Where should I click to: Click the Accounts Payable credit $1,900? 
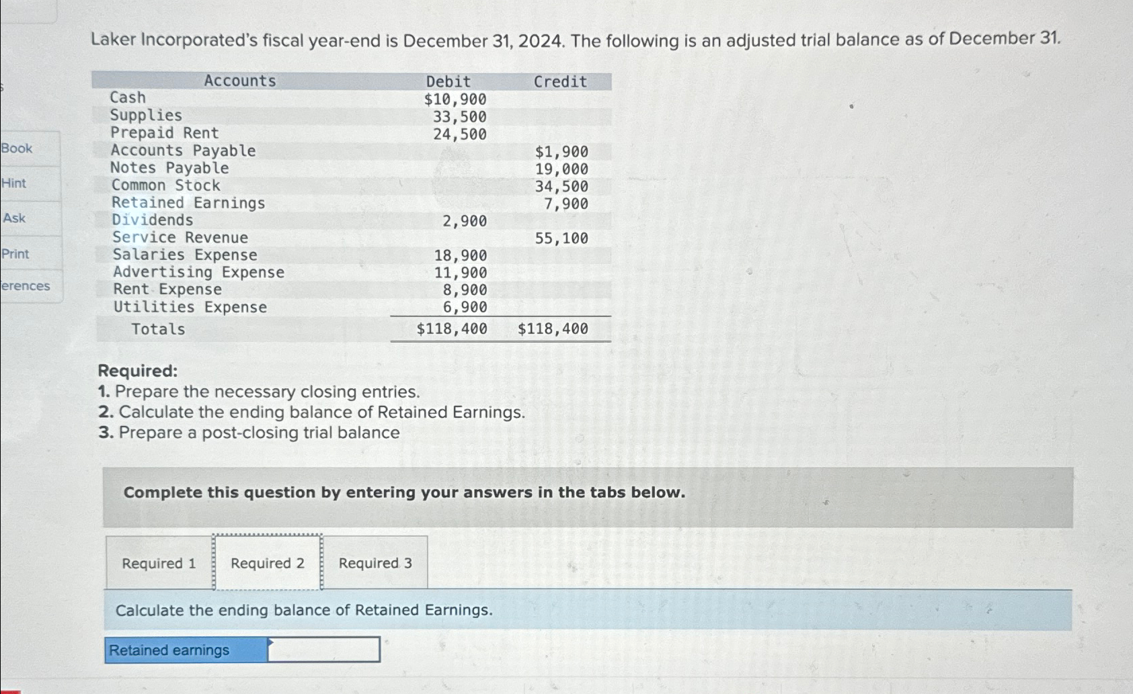pyautogui.click(x=561, y=152)
